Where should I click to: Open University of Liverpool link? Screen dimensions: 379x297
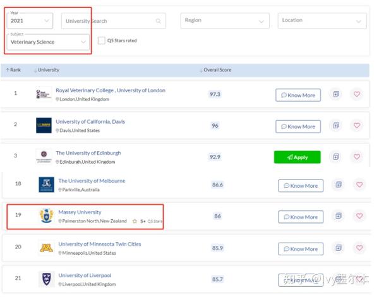coord(85,276)
